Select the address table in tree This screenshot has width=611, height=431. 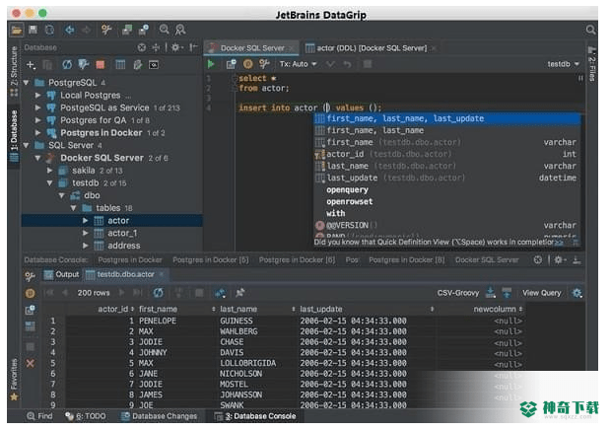(x=123, y=246)
